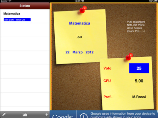Select the first empty exam list row
The height and width of the screenshot is (118, 158).
tap(25, 30)
